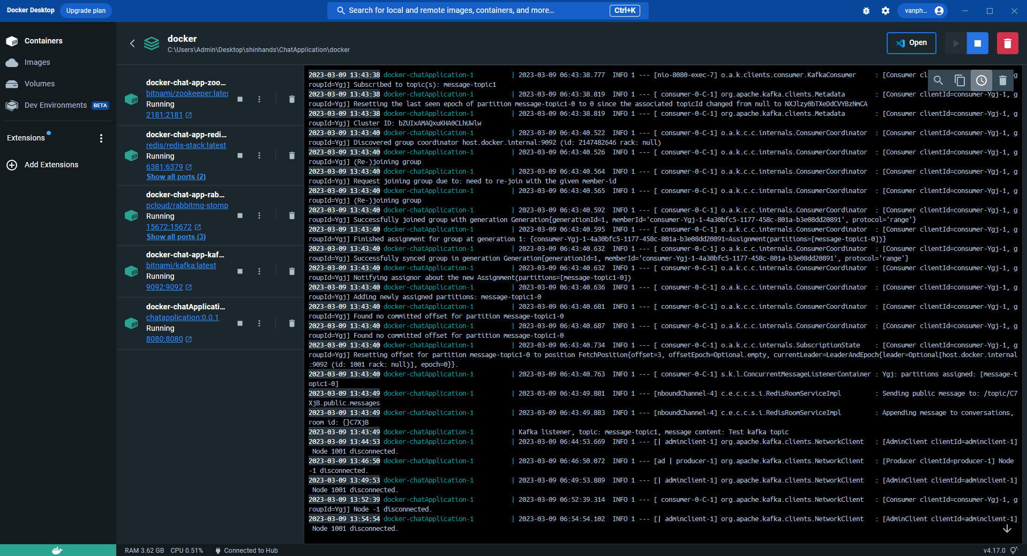Click the disabled start play button
The width and height of the screenshot is (1027, 556).
coord(956,43)
